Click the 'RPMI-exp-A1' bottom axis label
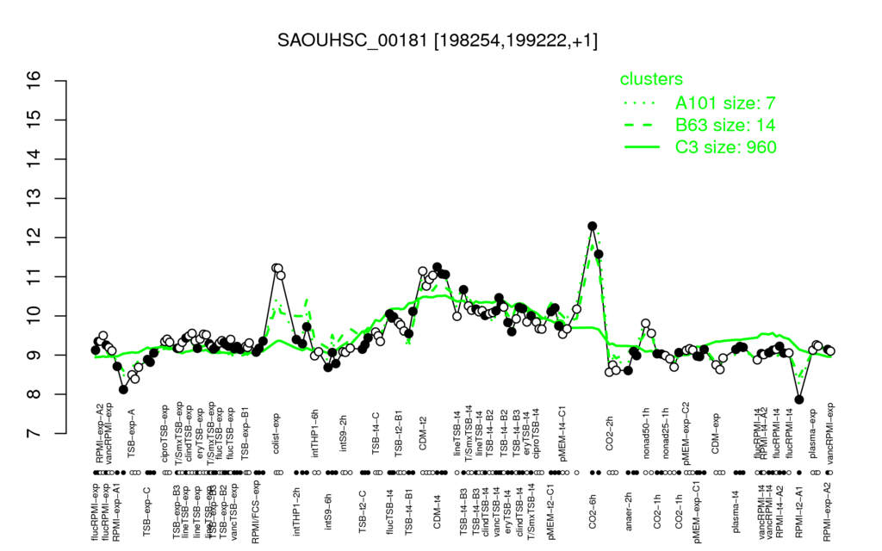 [x=116, y=511]
